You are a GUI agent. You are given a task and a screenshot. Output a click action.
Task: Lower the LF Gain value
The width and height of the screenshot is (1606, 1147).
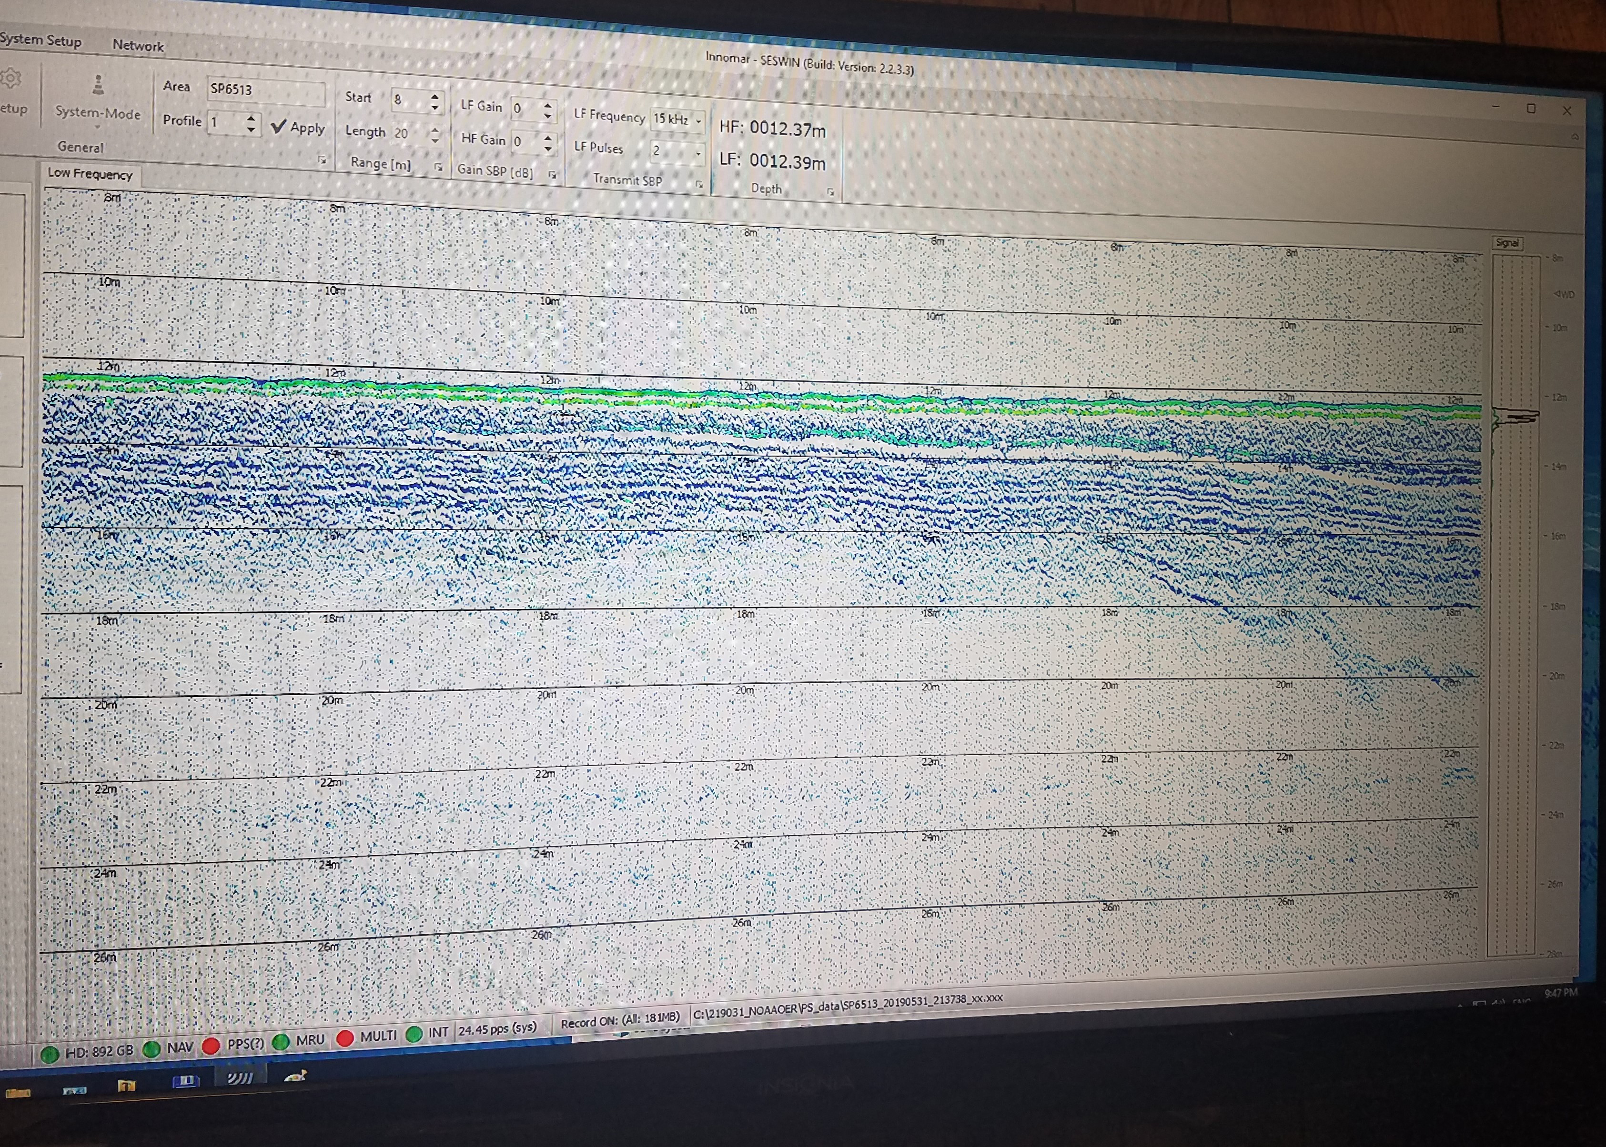point(548,116)
